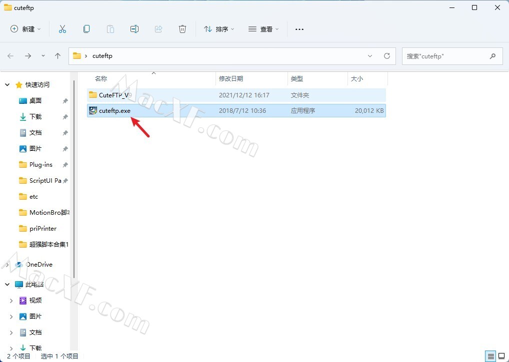
Task: Open recent locations dropdown chevron
Action: [43, 56]
